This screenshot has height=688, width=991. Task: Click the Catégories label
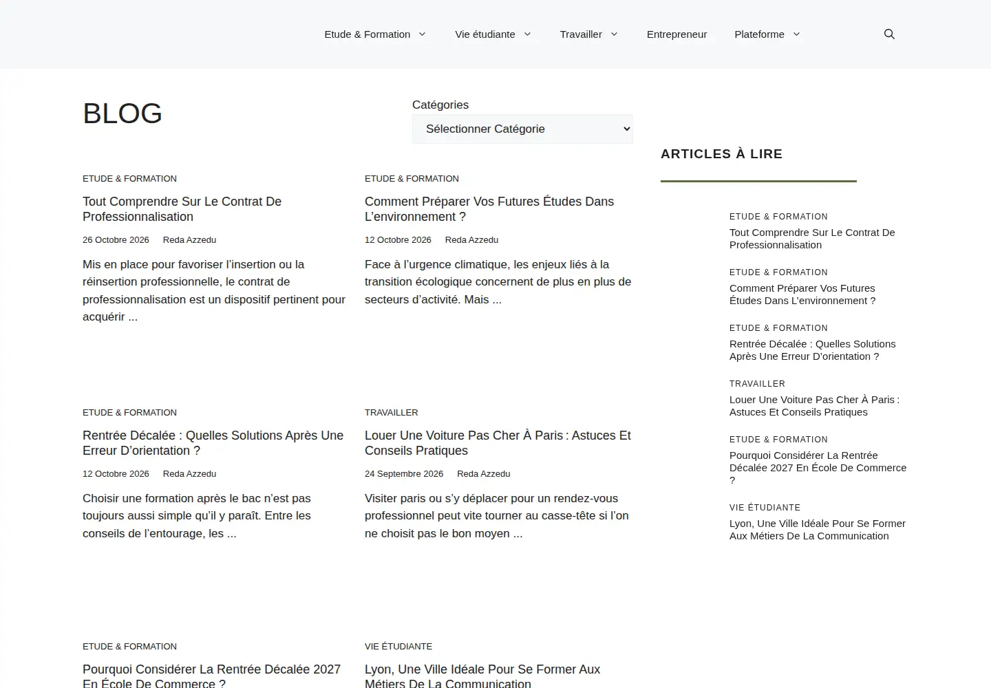point(440,105)
